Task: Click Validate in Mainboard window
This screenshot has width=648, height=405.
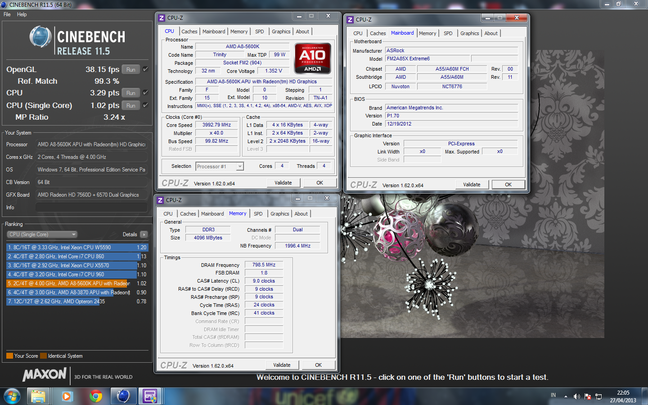Action: (472, 184)
